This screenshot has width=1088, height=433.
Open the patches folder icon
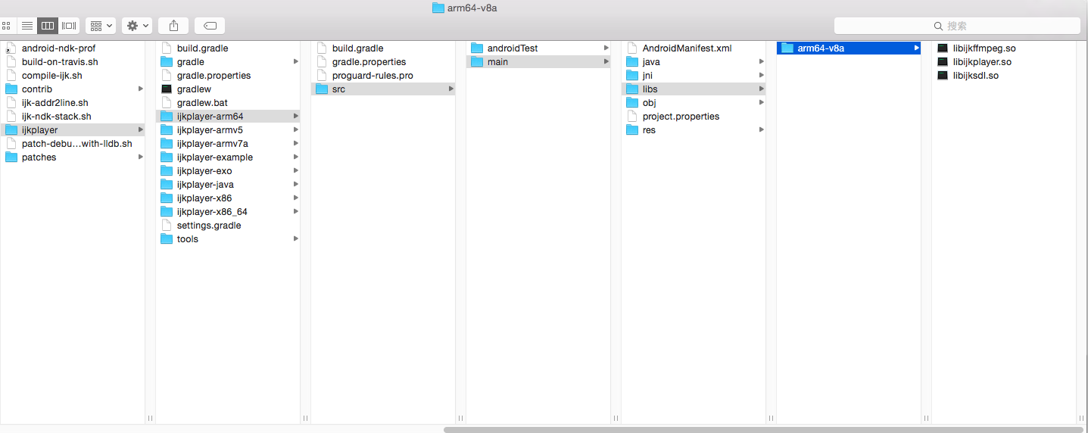11,157
